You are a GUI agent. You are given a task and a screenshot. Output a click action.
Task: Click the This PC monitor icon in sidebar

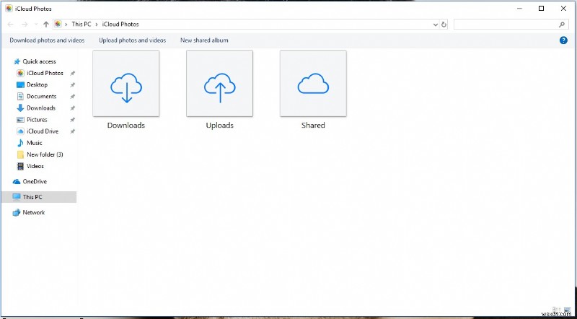17,197
